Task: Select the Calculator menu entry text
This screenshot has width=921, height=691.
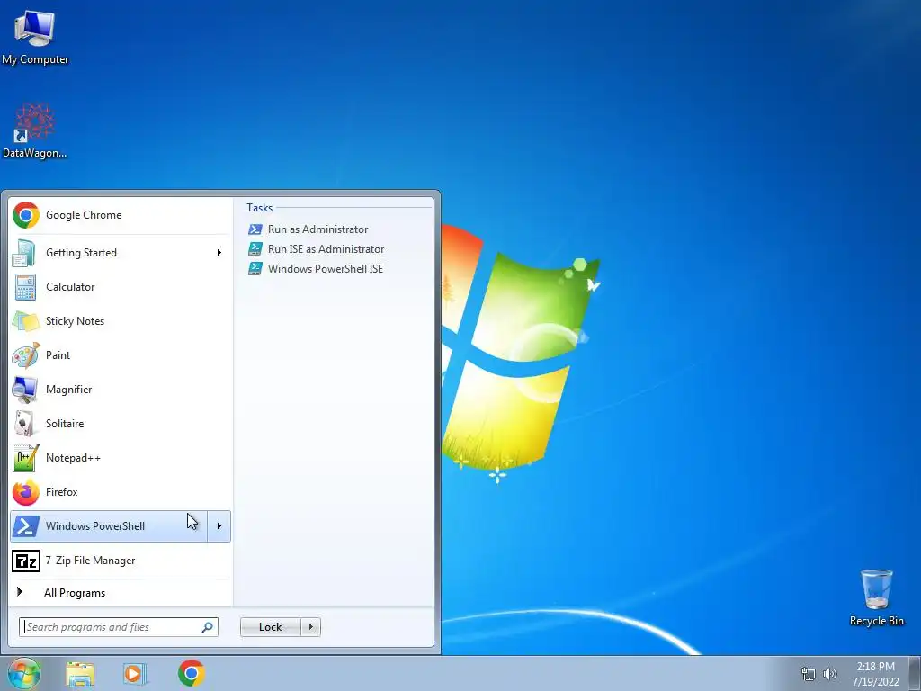Action: pos(70,287)
